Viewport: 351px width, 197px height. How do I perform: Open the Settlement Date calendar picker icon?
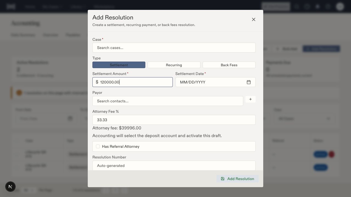tap(249, 82)
